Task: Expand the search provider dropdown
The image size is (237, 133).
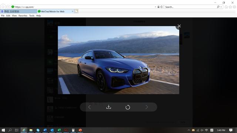Action: [221, 7]
